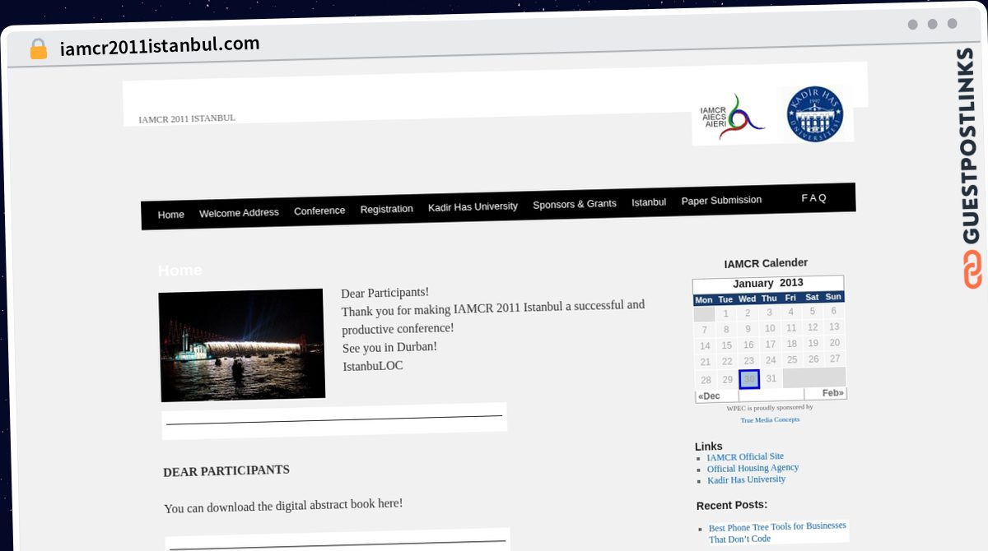Click the Recent Posts heading
The width and height of the screenshot is (988, 551).
click(732, 505)
